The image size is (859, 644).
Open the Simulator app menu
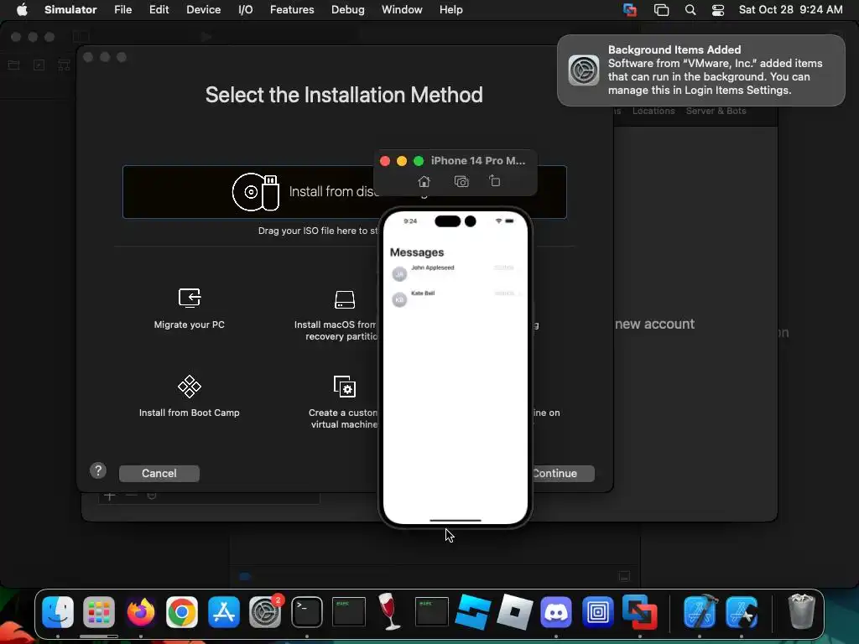(70, 9)
